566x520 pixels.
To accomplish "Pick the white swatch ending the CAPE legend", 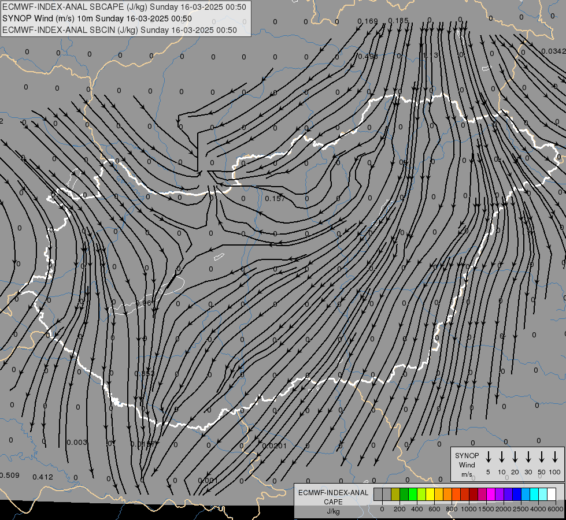I will tap(551, 494).
